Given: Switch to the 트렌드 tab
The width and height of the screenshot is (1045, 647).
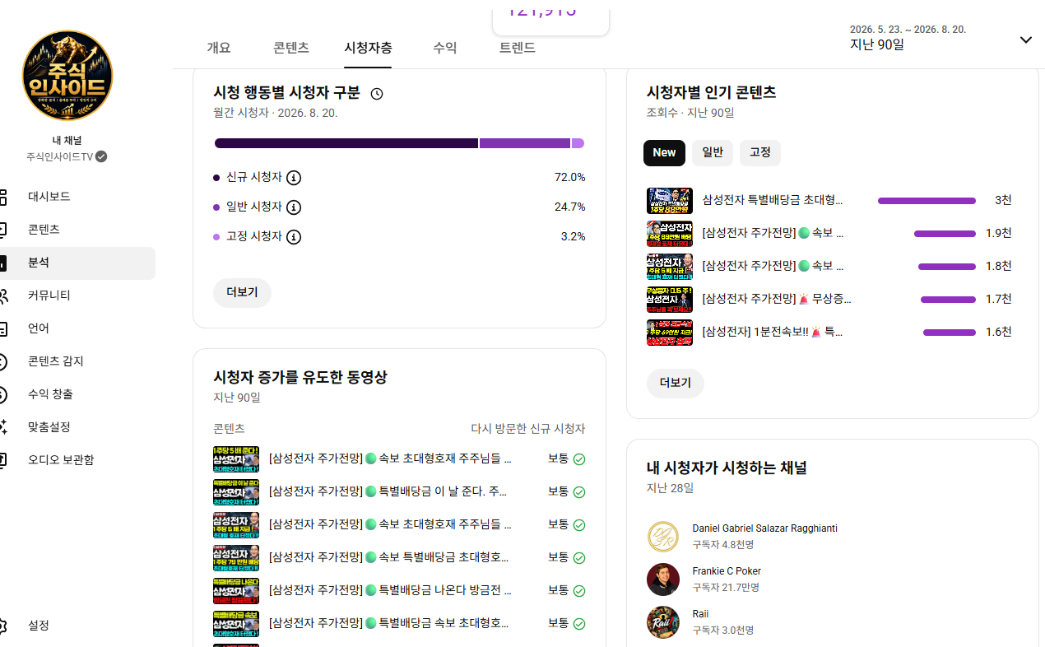Looking at the screenshot, I should click(518, 48).
